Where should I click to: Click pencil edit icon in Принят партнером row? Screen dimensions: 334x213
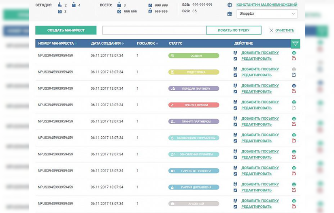[x=235, y=124]
